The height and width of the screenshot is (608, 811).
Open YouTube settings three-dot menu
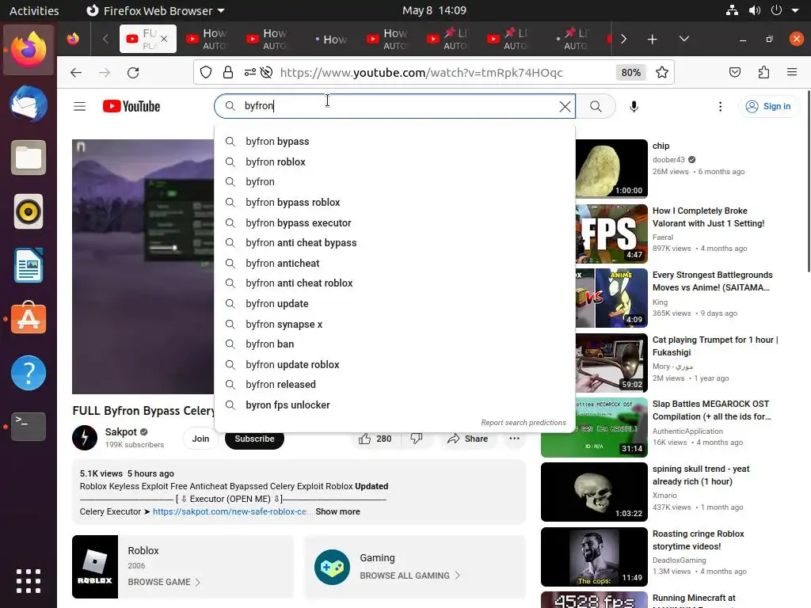point(720,107)
